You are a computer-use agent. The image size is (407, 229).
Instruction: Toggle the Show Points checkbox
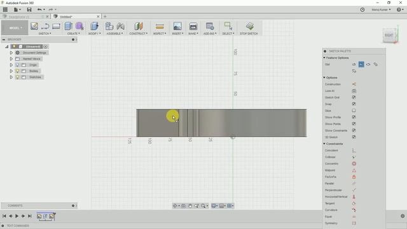coord(354,124)
